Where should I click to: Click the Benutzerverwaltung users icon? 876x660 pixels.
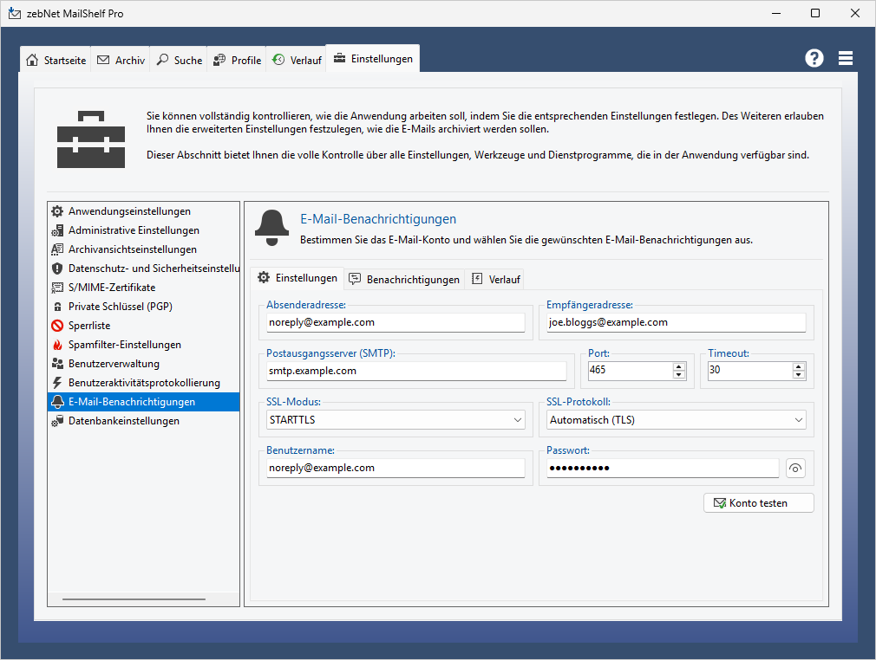point(57,364)
